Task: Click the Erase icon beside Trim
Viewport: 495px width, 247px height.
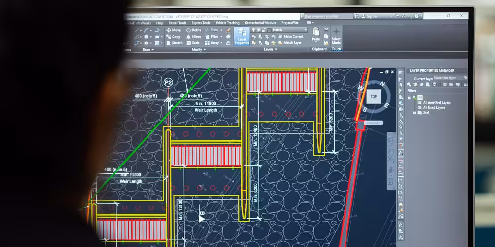Action: pos(228,30)
